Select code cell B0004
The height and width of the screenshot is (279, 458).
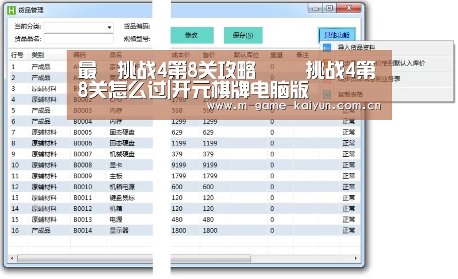click(83, 122)
